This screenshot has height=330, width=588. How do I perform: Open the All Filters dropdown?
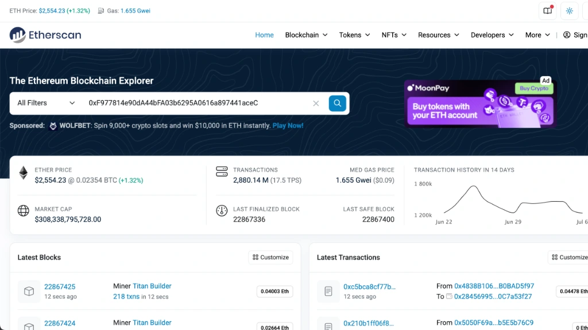tap(46, 103)
